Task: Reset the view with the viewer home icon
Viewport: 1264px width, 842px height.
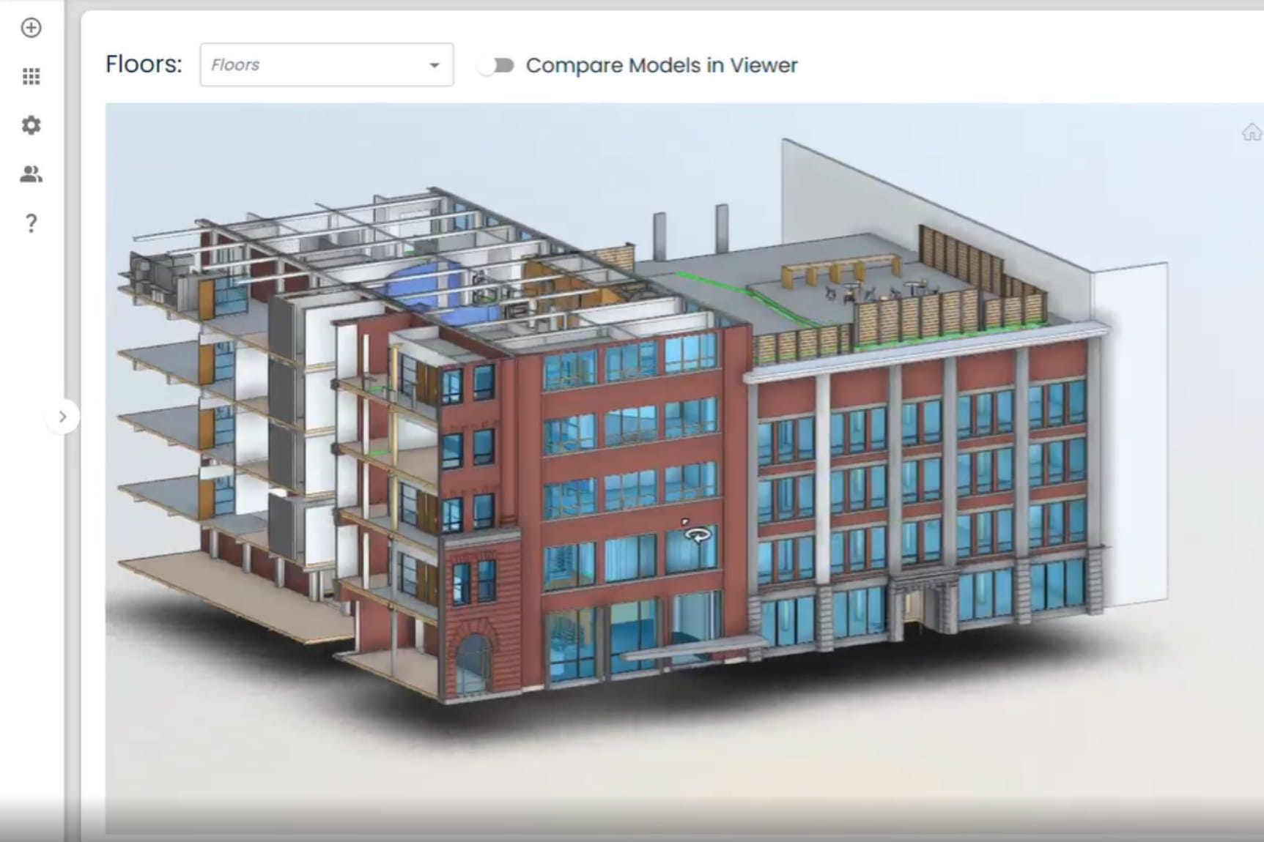Action: coord(1251,133)
